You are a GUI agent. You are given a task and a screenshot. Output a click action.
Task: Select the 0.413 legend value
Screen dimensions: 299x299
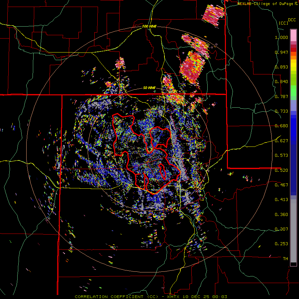281,200
